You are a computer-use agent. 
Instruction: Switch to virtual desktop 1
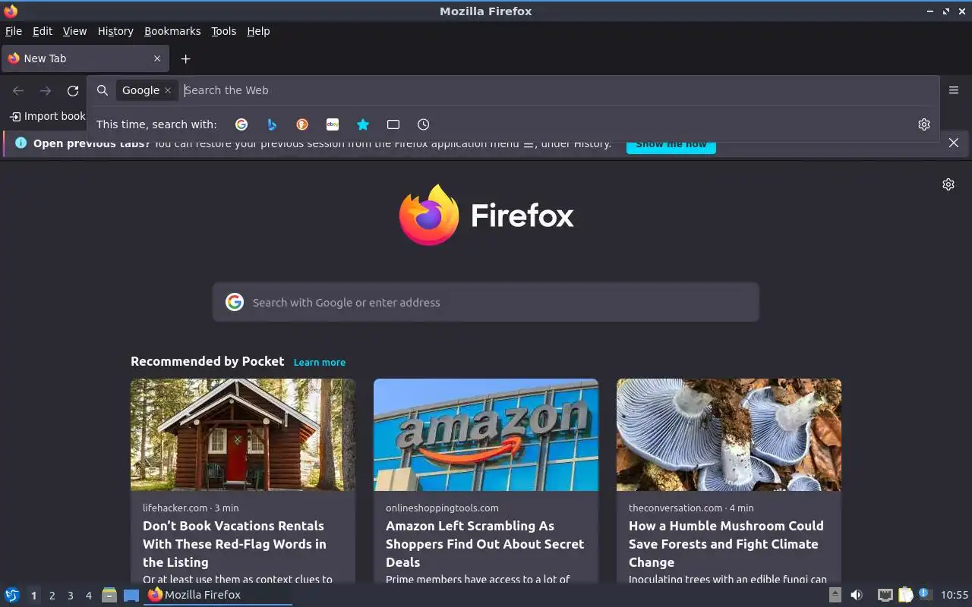(x=33, y=596)
